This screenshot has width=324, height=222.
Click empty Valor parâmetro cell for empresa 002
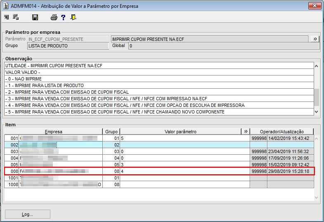[185, 145]
